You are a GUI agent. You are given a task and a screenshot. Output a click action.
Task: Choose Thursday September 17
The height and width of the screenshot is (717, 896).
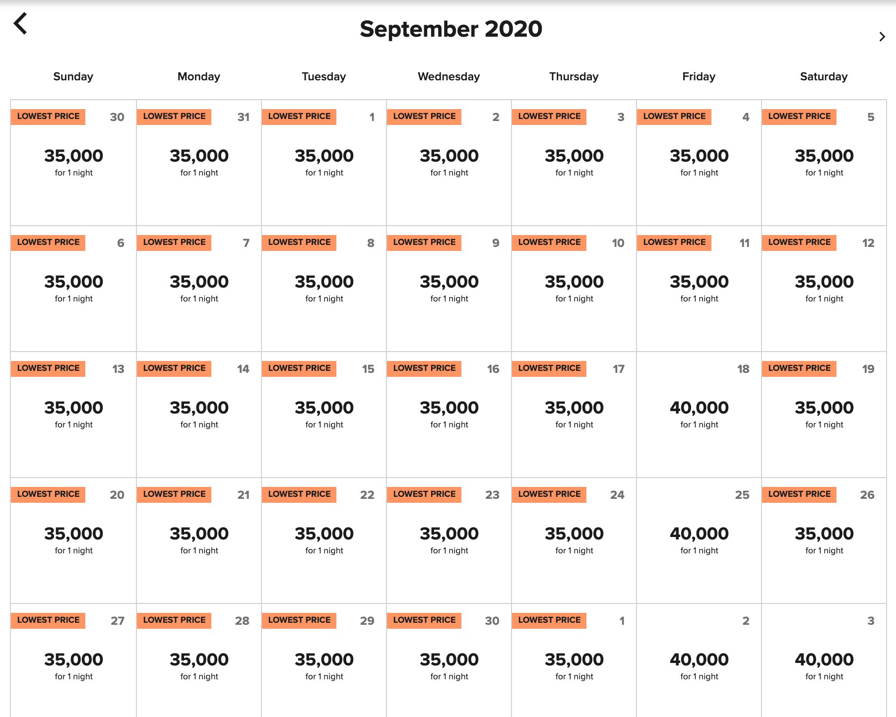click(x=574, y=415)
